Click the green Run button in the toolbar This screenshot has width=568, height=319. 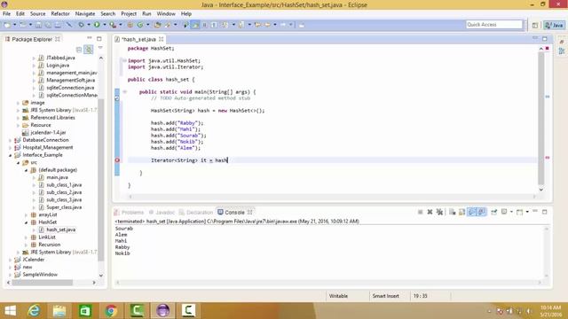[x=97, y=25]
